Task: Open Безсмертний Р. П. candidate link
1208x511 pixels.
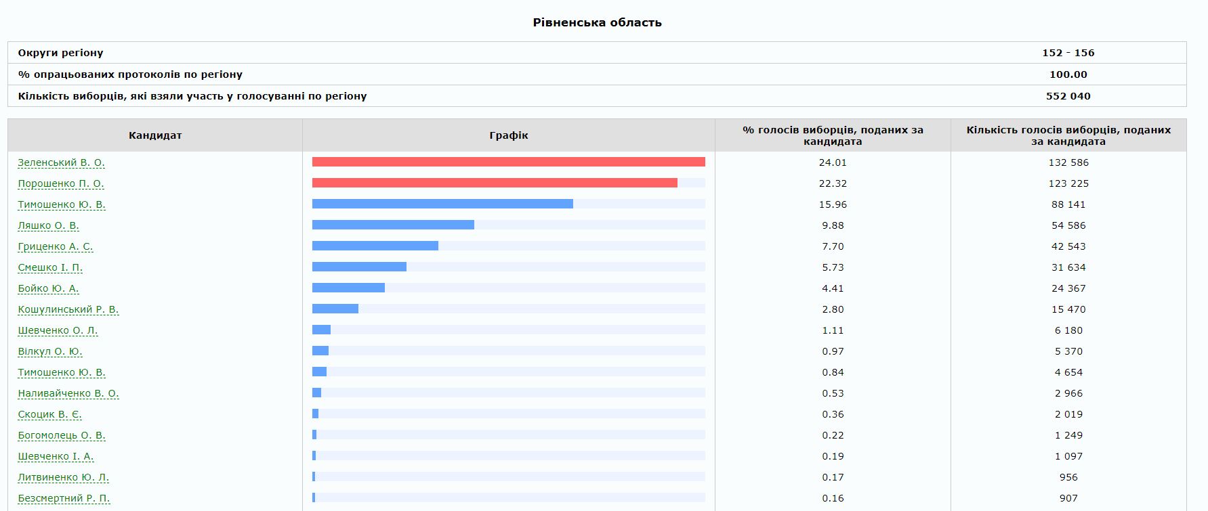Action: (64, 498)
